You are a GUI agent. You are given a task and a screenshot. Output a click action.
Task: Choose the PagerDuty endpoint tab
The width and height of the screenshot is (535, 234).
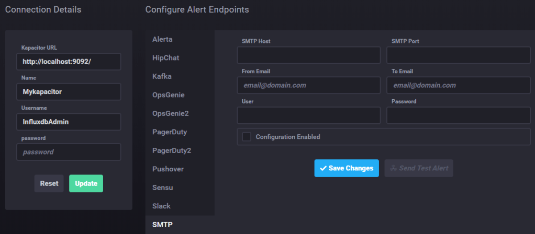[169, 132]
